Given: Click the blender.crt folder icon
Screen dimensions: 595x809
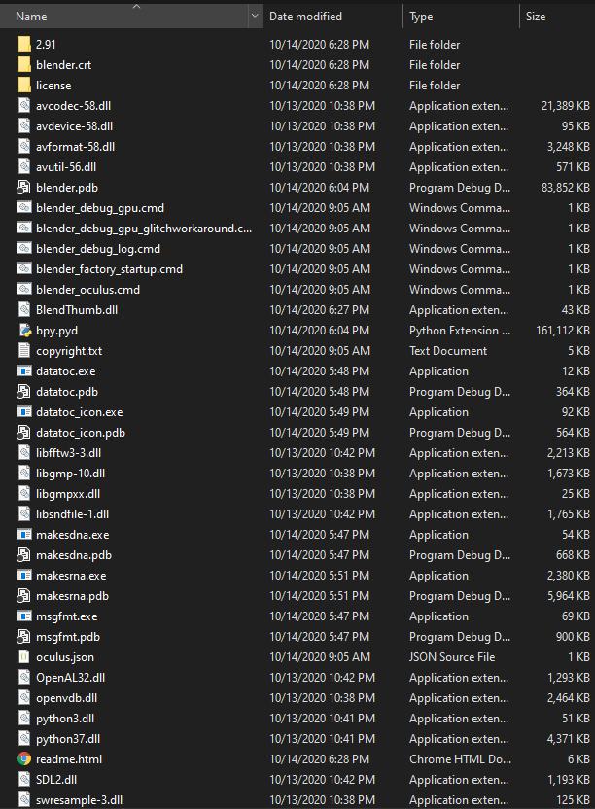Looking at the screenshot, I should (x=24, y=65).
